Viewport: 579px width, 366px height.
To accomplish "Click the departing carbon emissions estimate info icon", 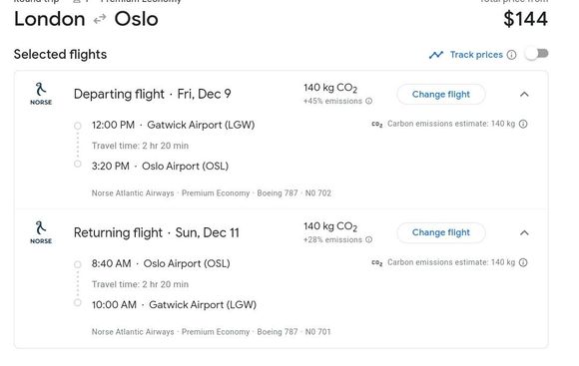I will (523, 124).
